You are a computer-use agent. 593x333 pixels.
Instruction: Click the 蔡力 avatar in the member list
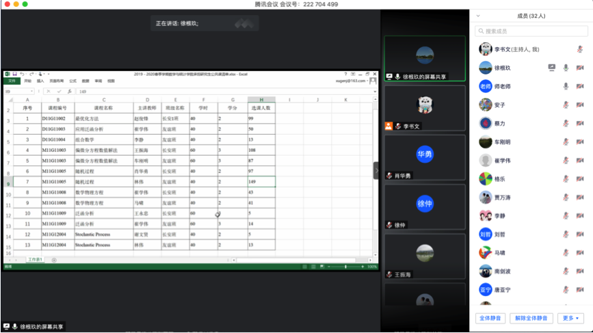pos(485,123)
